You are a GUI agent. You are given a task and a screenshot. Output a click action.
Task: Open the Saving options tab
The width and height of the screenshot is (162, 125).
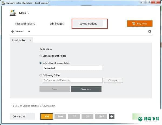[x=88, y=24]
